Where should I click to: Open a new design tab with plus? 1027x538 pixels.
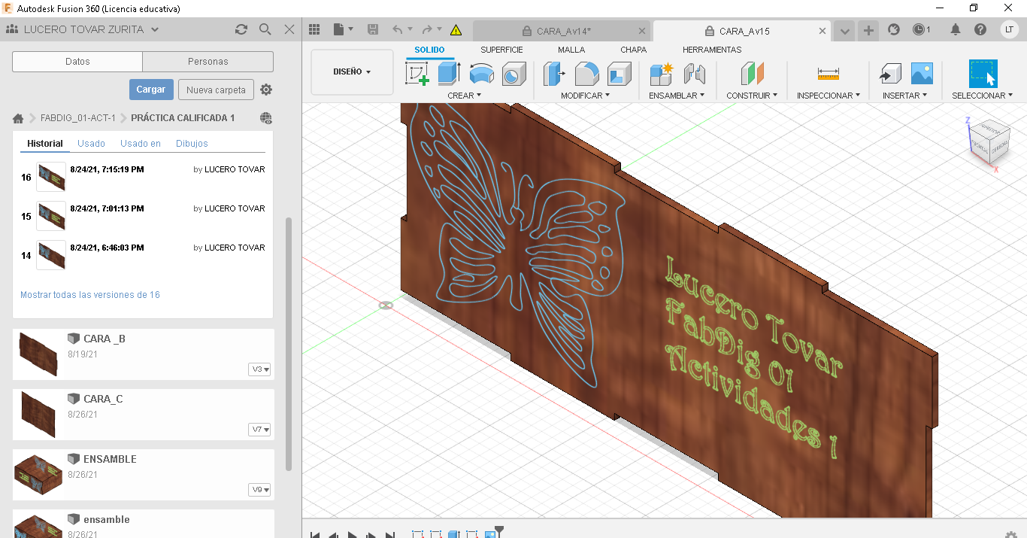pyautogui.click(x=868, y=31)
